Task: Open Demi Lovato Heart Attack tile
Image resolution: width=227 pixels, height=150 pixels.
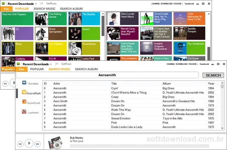Action: tap(122, 19)
